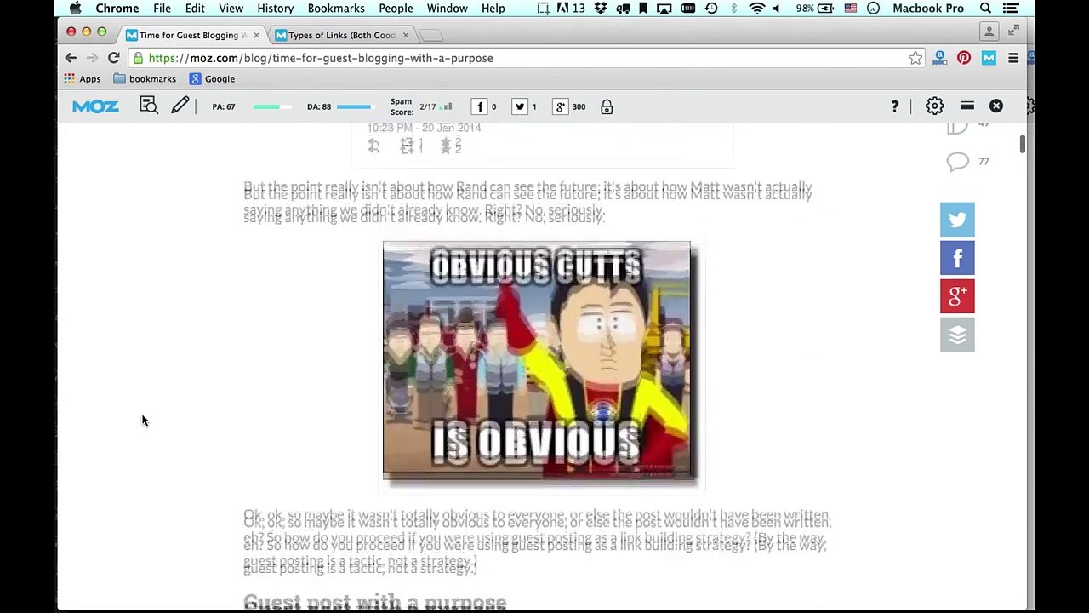Screen dimensions: 1089x613
Task: Open Spotlight search in menu bar
Action: click(985, 9)
